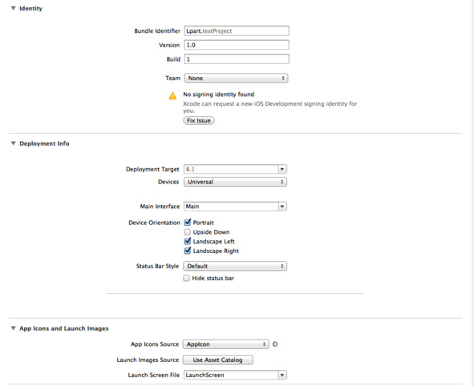Enable the Upside Down orientation
The image size is (474, 386).
coord(188,232)
